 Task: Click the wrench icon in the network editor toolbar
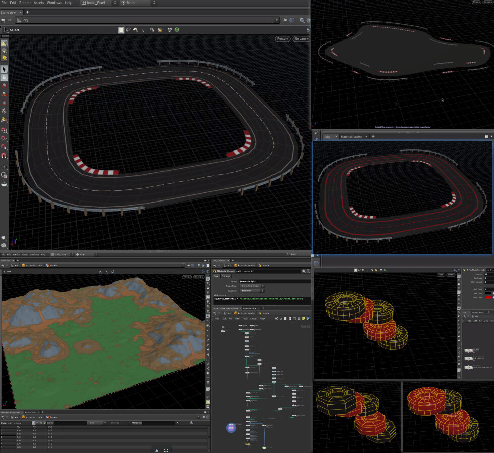[x=276, y=319]
